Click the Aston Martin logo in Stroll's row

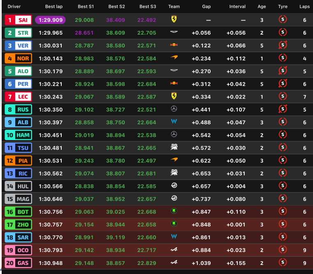(x=174, y=32)
